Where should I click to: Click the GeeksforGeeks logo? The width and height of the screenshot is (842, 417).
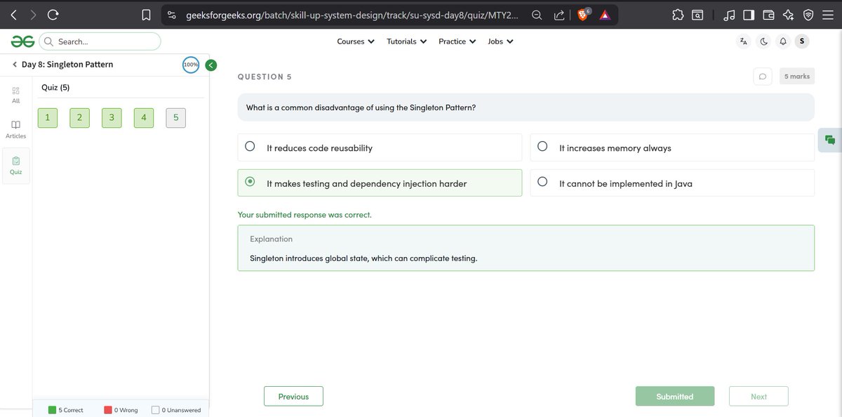(x=22, y=41)
